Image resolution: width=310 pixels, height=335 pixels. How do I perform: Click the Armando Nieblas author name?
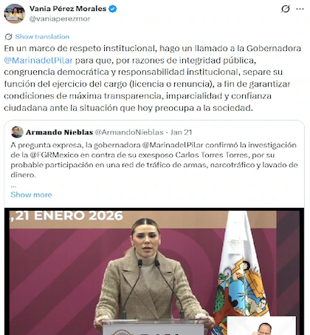click(59, 132)
